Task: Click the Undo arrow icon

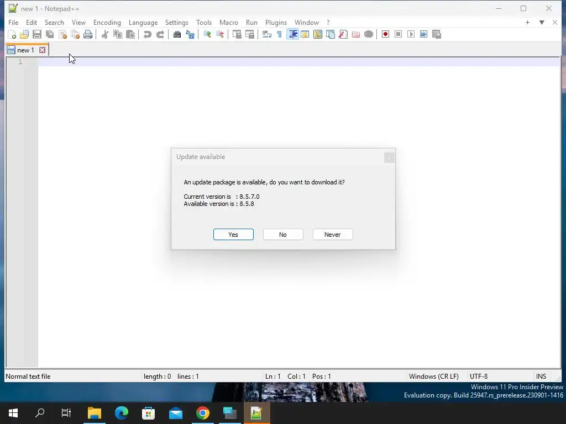Action: (147, 34)
